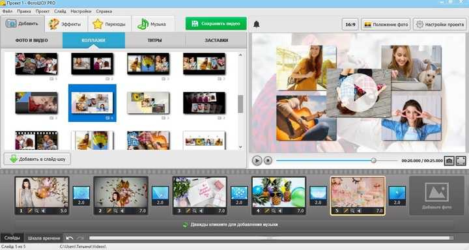This screenshot has width=469, height=250.
Task: Click the Сохранить видео button
Action: (x=216, y=23)
